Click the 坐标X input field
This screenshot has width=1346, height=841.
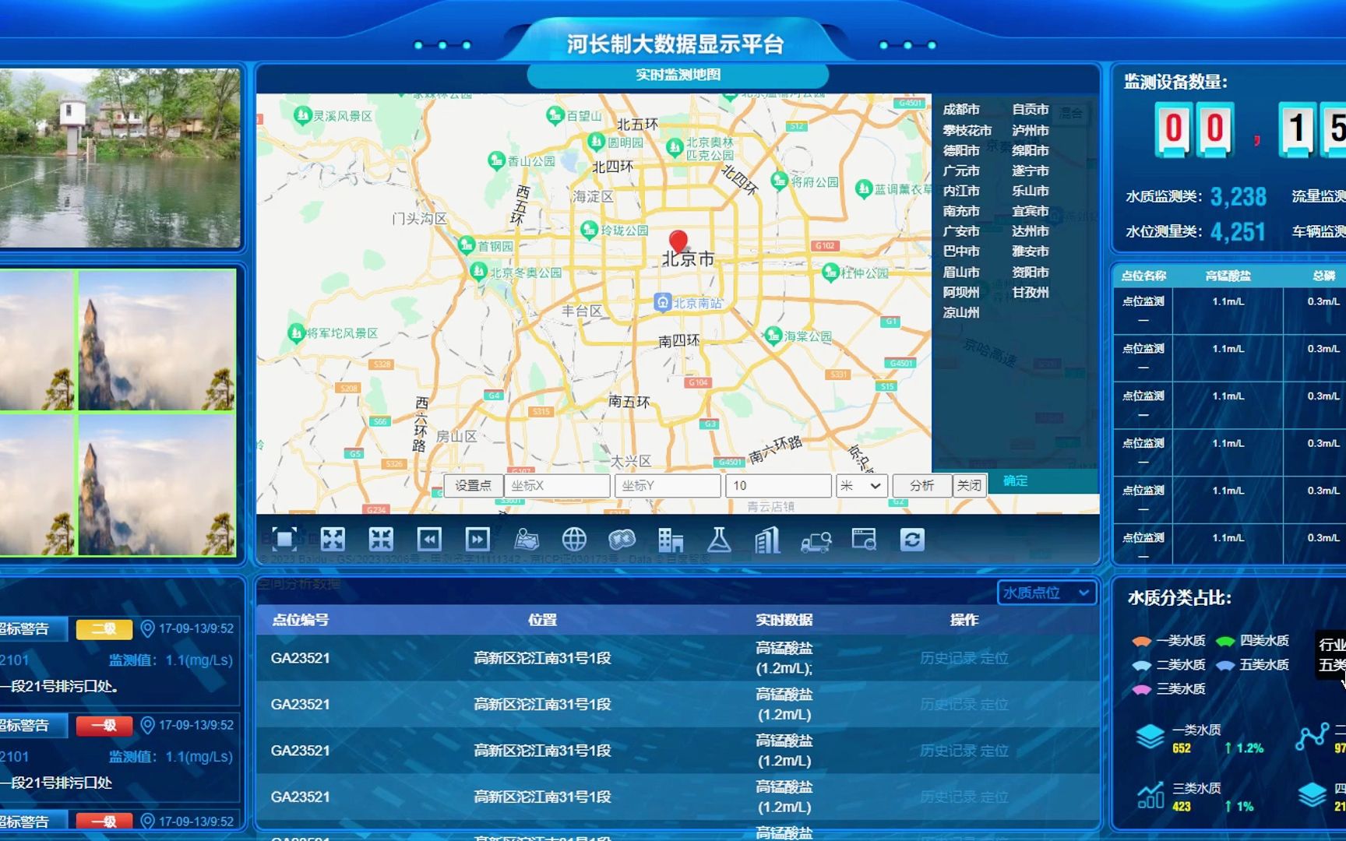[558, 485]
